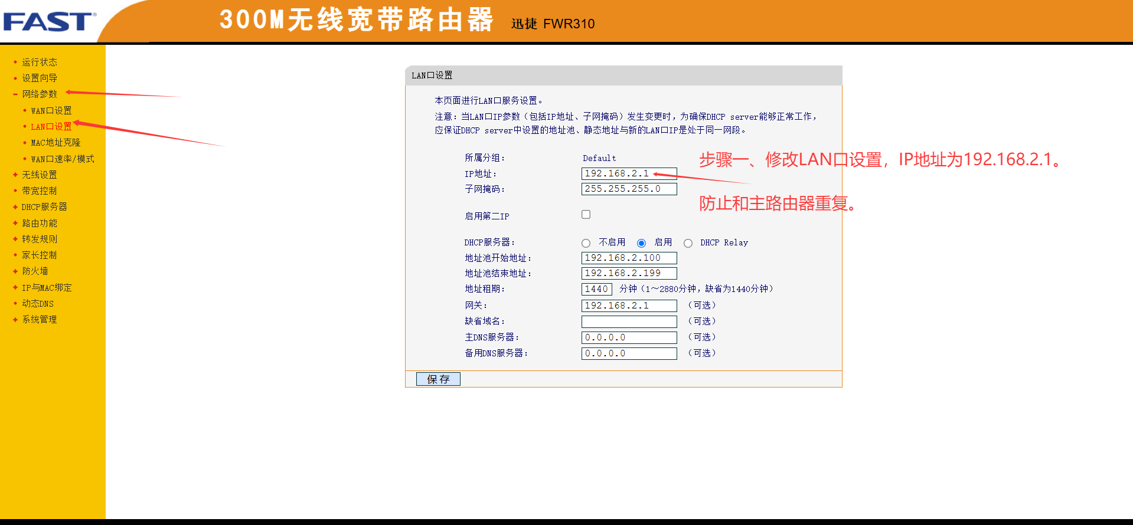Select DHCP 启用 radio button

[x=641, y=243]
